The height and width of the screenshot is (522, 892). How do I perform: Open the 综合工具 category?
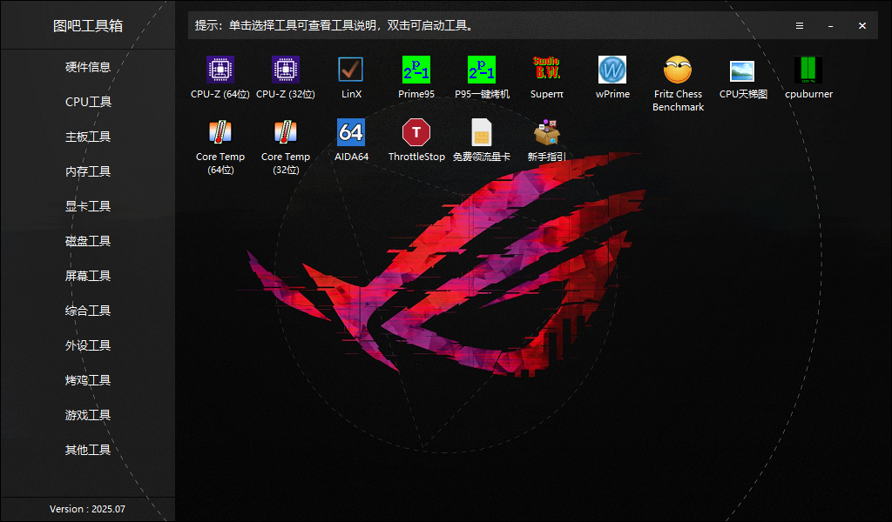[x=88, y=311]
